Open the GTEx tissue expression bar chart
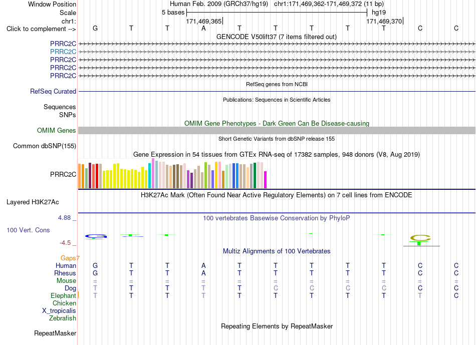 pyautogui.click(x=172, y=174)
